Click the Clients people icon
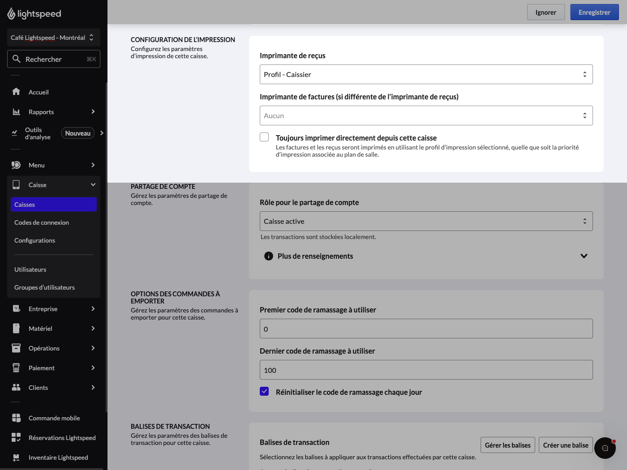The width and height of the screenshot is (627, 470). (x=16, y=387)
